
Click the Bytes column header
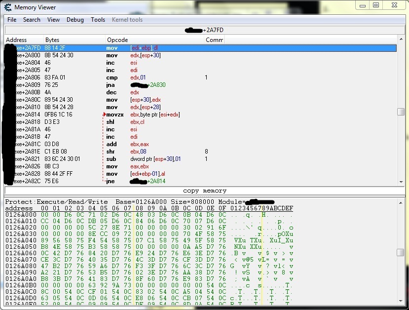point(52,40)
